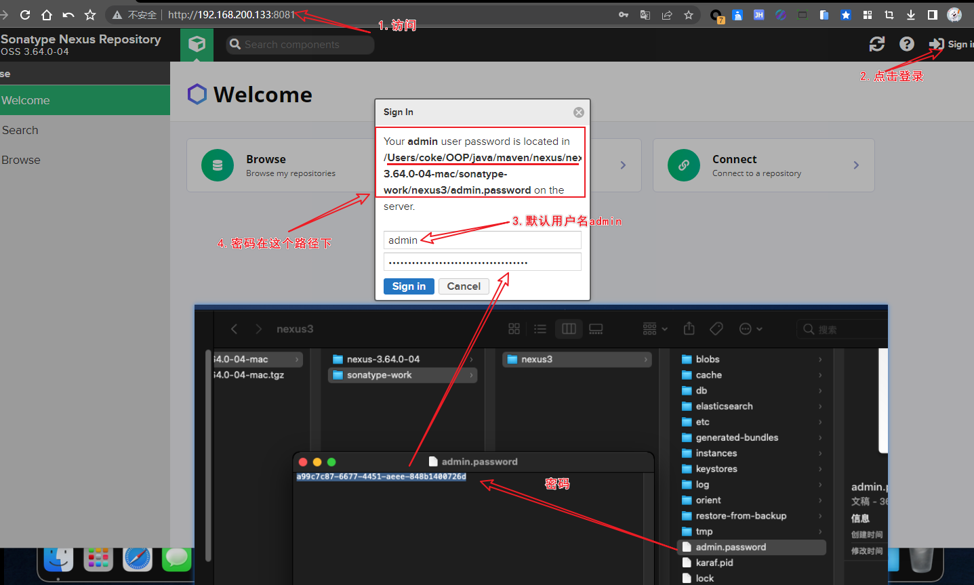
Task: Click the blue Sign in button
Action: pos(409,286)
